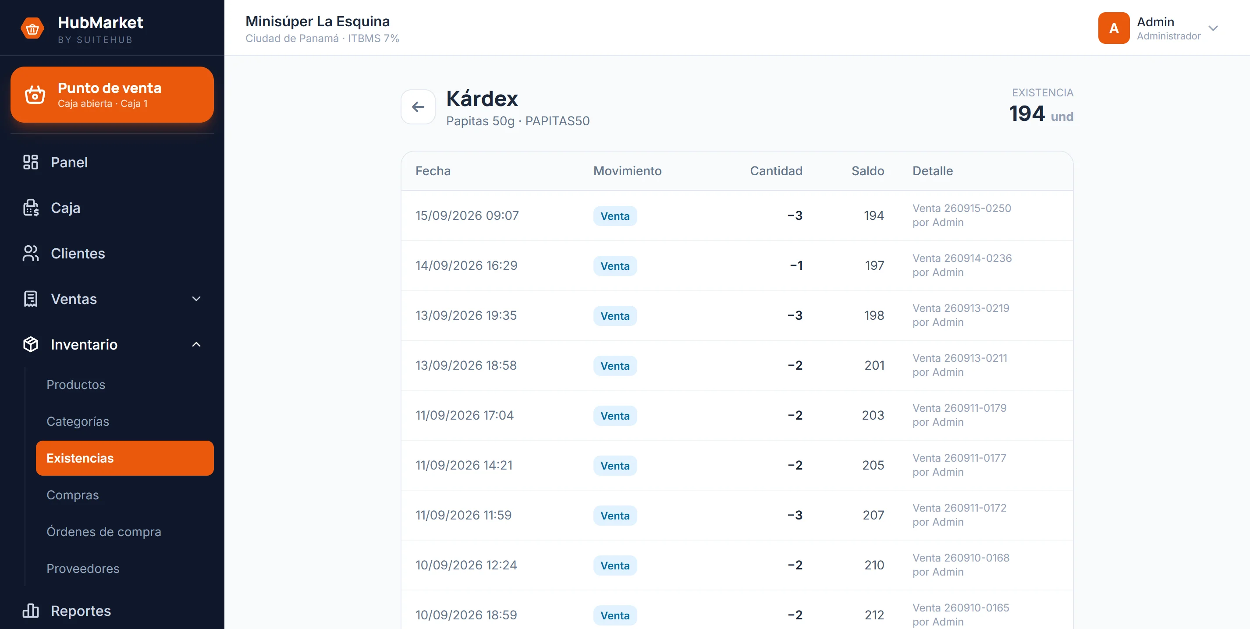Click saldo value 201
This screenshot has height=629, width=1250.
(874, 365)
